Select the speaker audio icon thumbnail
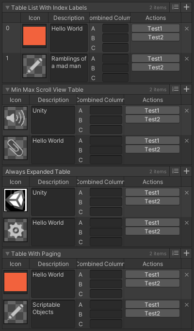Viewport: 194px width, 331px height. pos(16,118)
